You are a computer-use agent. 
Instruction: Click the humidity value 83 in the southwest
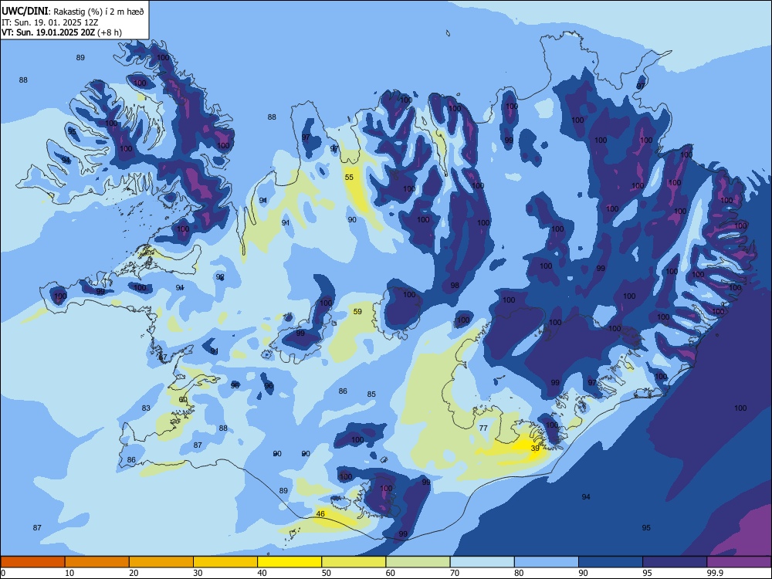point(146,408)
